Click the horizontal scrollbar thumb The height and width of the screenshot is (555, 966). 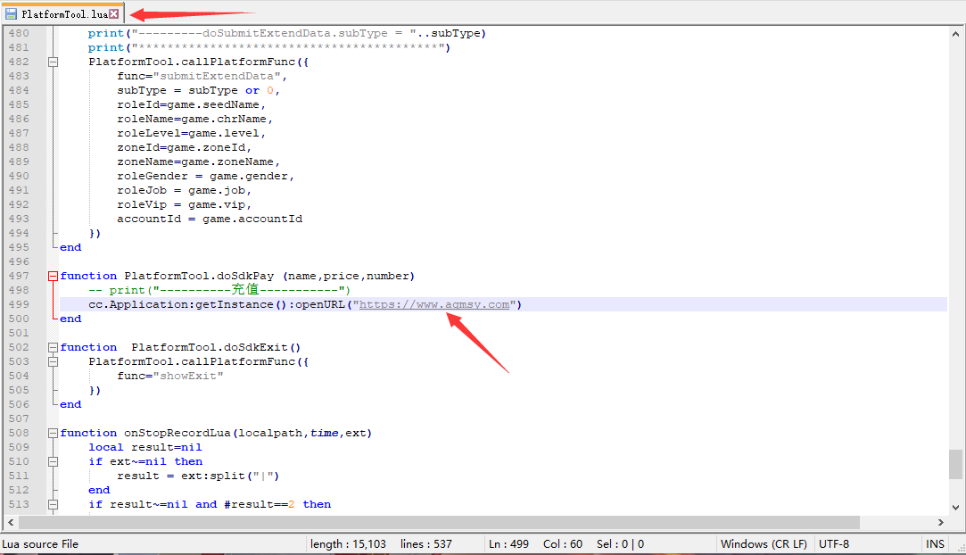(x=437, y=523)
